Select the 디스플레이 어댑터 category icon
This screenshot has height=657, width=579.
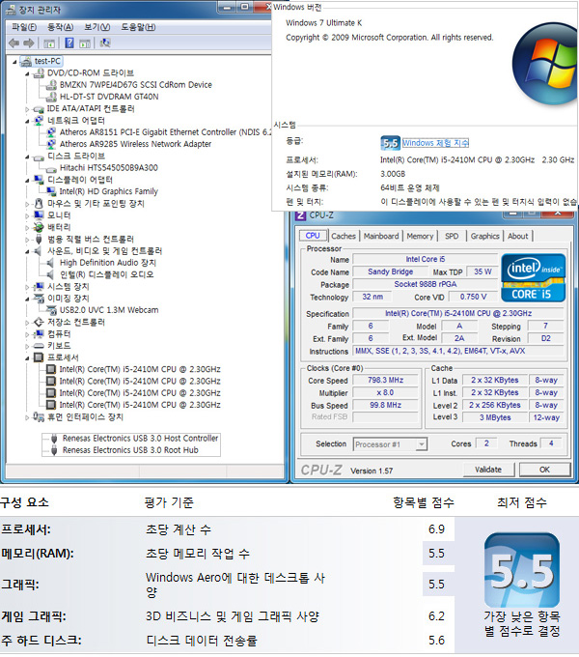tap(39, 180)
